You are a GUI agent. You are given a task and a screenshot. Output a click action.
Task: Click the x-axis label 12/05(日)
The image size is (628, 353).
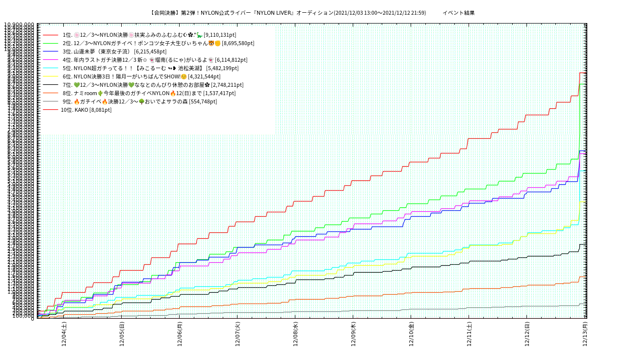pos(122,334)
